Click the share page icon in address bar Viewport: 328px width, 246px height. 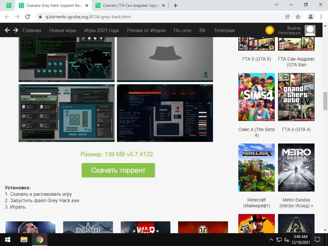(x=288, y=17)
